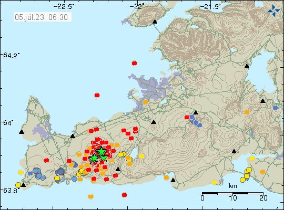Click the black triangle on the far west coast
This screenshot has width=284, height=210.
point(22,132)
